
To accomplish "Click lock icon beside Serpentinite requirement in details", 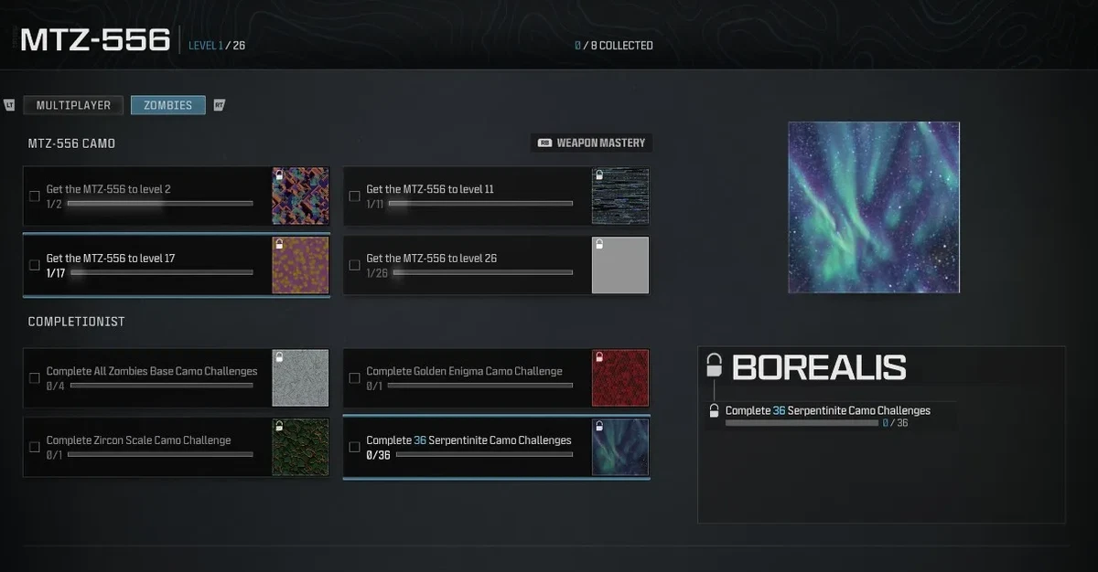I will (715, 411).
